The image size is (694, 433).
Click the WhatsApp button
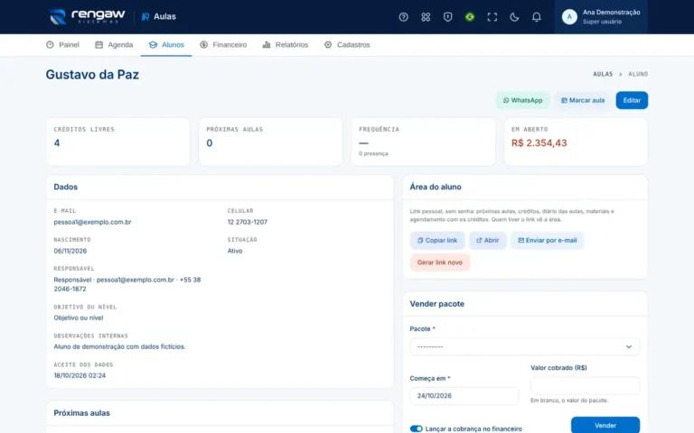(x=522, y=100)
